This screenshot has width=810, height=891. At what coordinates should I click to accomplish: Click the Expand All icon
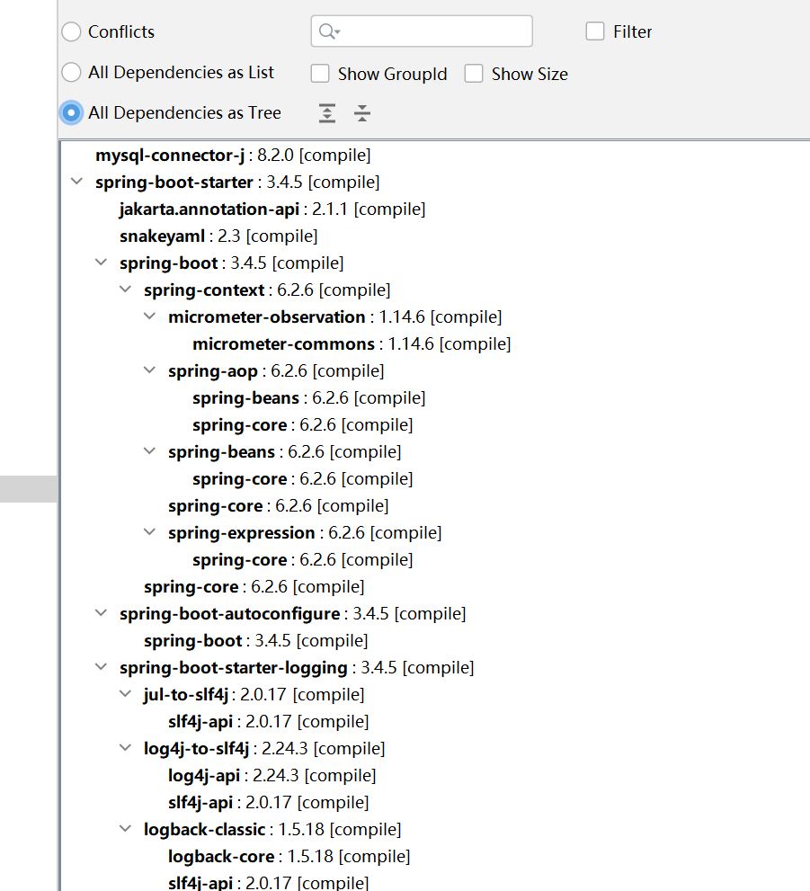point(327,113)
